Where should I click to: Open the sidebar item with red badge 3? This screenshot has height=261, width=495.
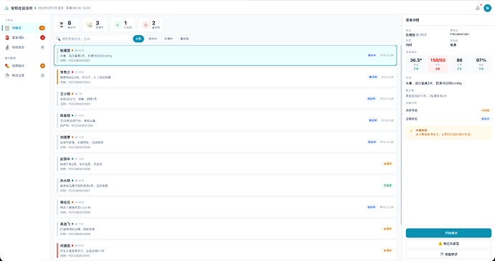(x=25, y=37)
